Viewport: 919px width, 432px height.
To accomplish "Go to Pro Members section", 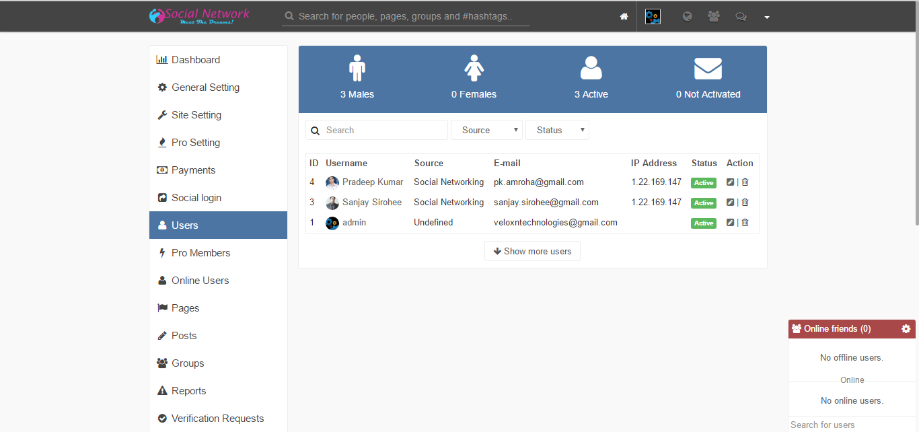I will (x=200, y=253).
